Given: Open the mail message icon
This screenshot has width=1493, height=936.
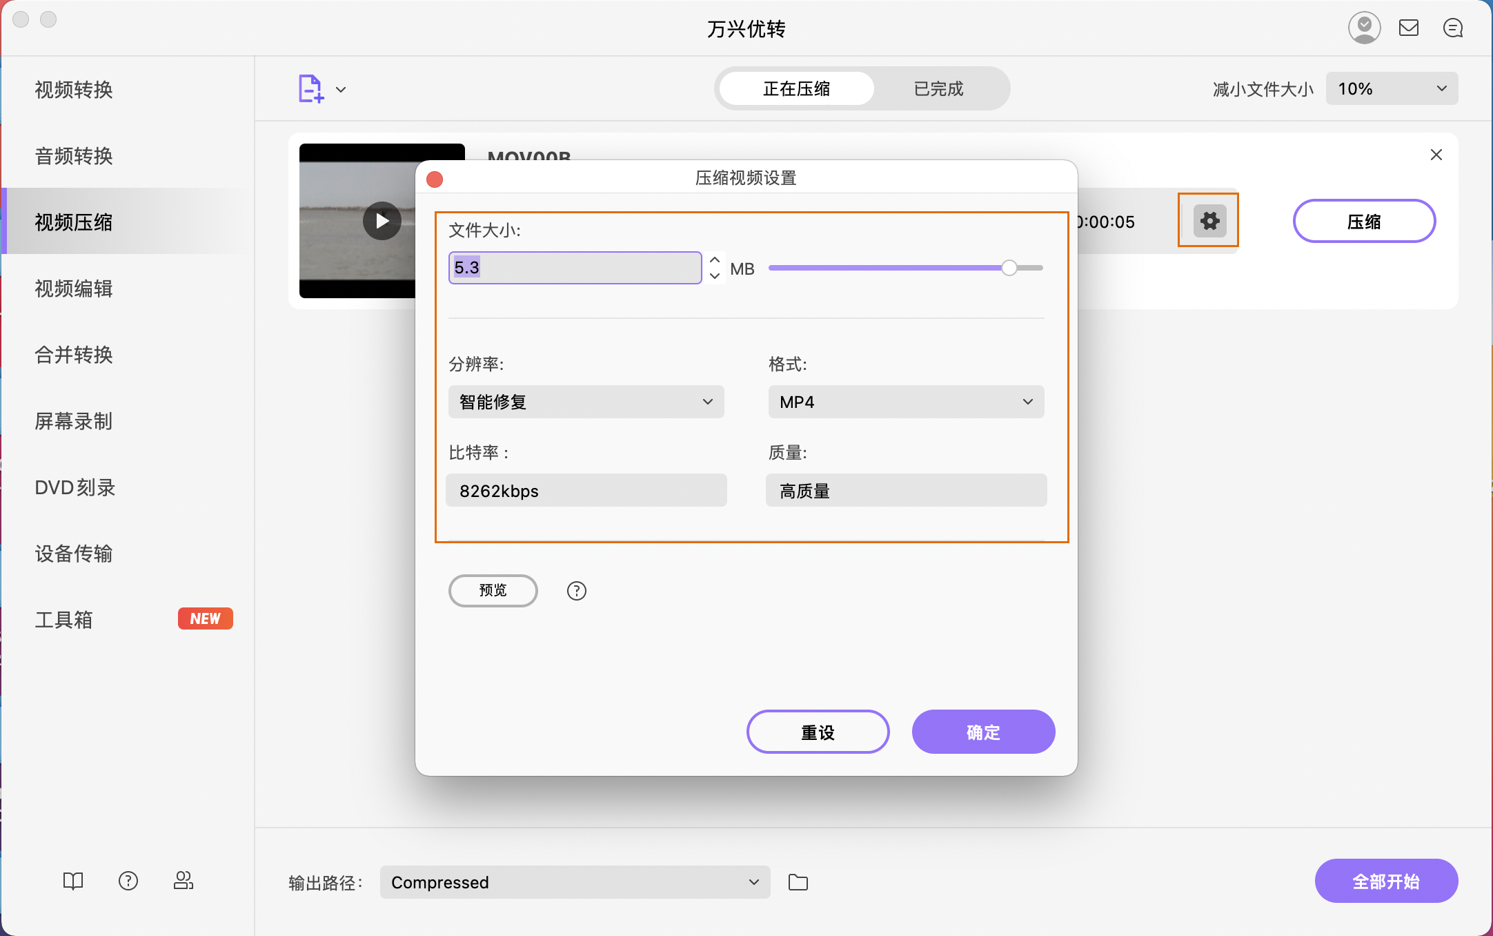Looking at the screenshot, I should tap(1410, 28).
